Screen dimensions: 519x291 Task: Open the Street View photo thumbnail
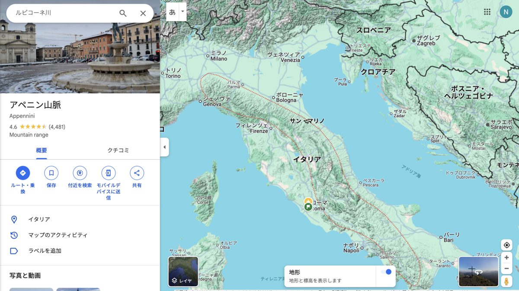[x=478, y=272]
